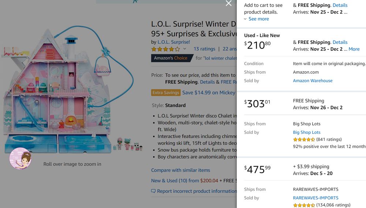This screenshot has height=208, width=366.
Task: Expand the See more chevron
Action: 246,19
